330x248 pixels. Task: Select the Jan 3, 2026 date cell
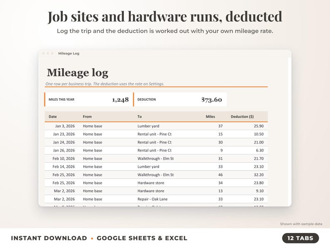pos(65,126)
